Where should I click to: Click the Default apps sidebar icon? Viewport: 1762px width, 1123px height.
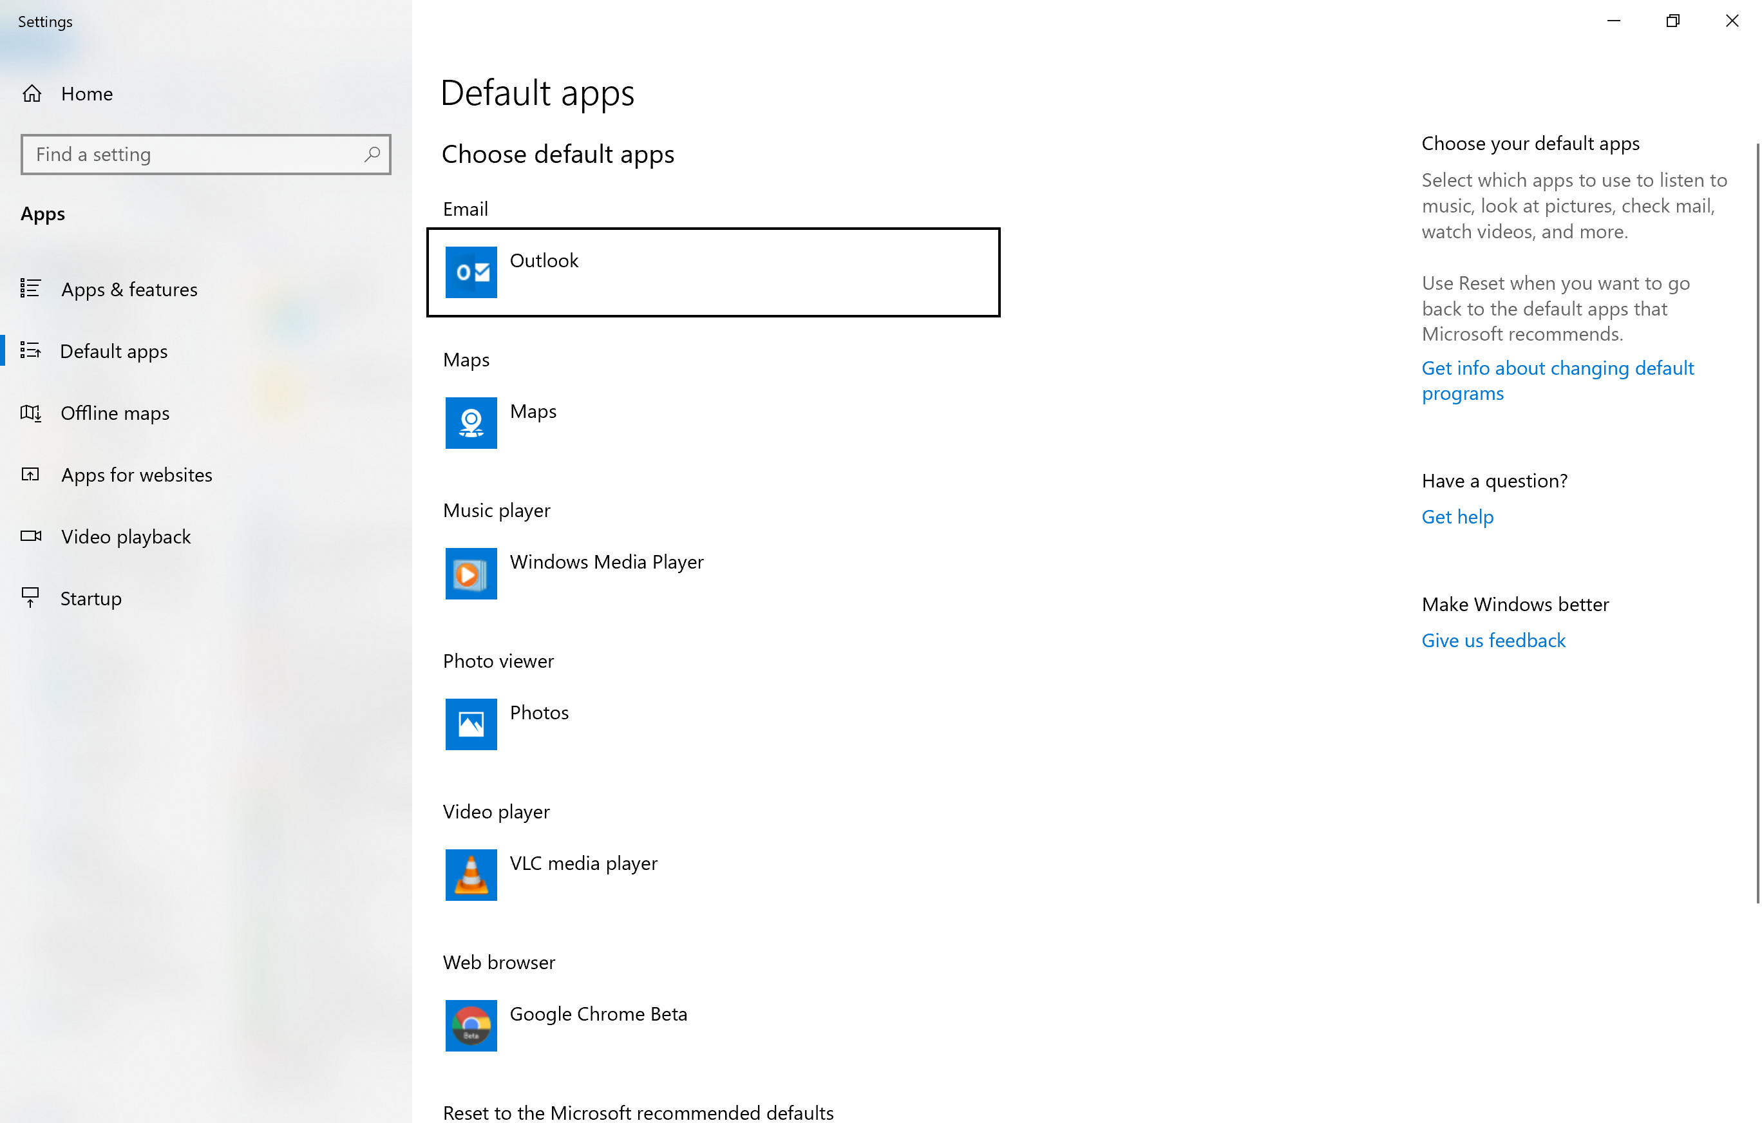click(x=30, y=350)
